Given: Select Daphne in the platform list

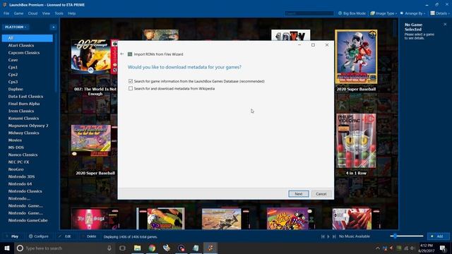Looking at the screenshot, I should (16, 89).
